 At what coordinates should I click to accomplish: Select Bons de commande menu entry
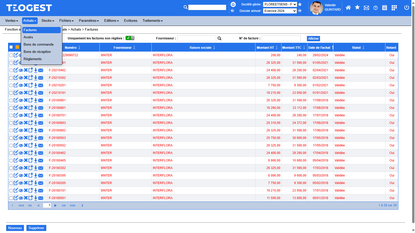pyautogui.click(x=39, y=45)
